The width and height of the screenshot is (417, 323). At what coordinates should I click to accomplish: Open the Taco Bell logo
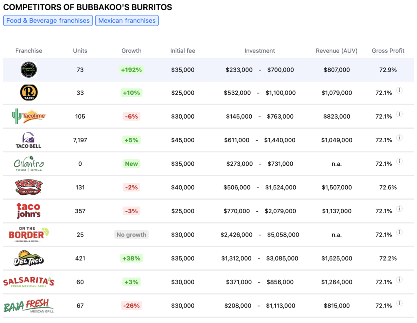click(x=29, y=140)
